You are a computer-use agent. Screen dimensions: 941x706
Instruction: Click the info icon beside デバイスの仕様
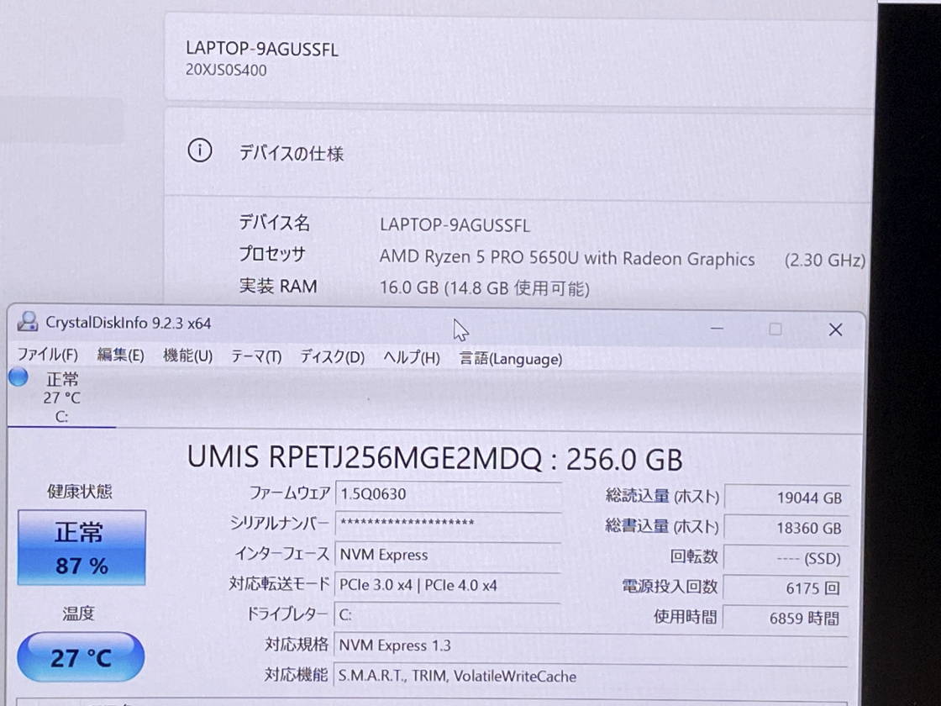pos(200,150)
